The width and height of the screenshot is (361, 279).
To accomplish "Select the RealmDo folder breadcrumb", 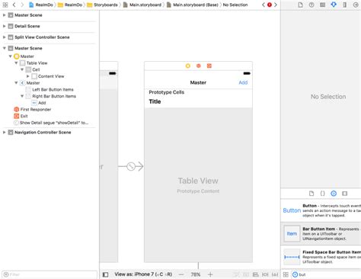I will point(70,5).
